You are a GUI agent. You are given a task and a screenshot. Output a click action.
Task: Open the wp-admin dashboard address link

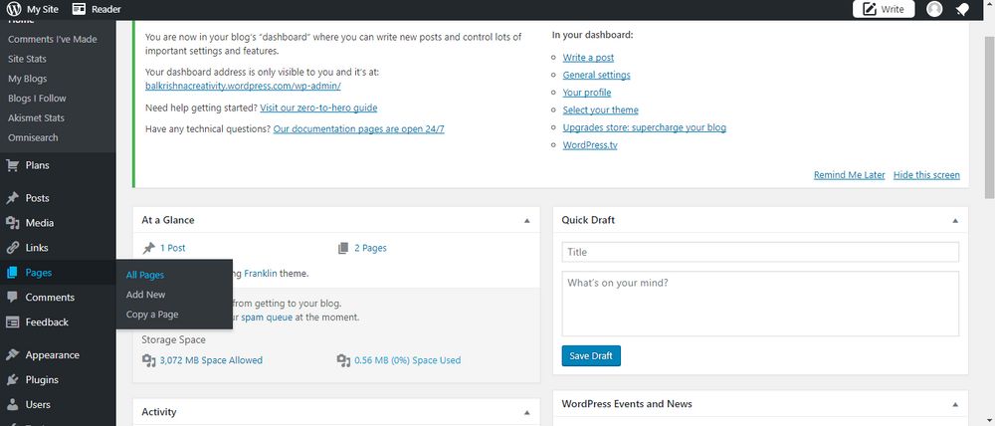pyautogui.click(x=243, y=87)
